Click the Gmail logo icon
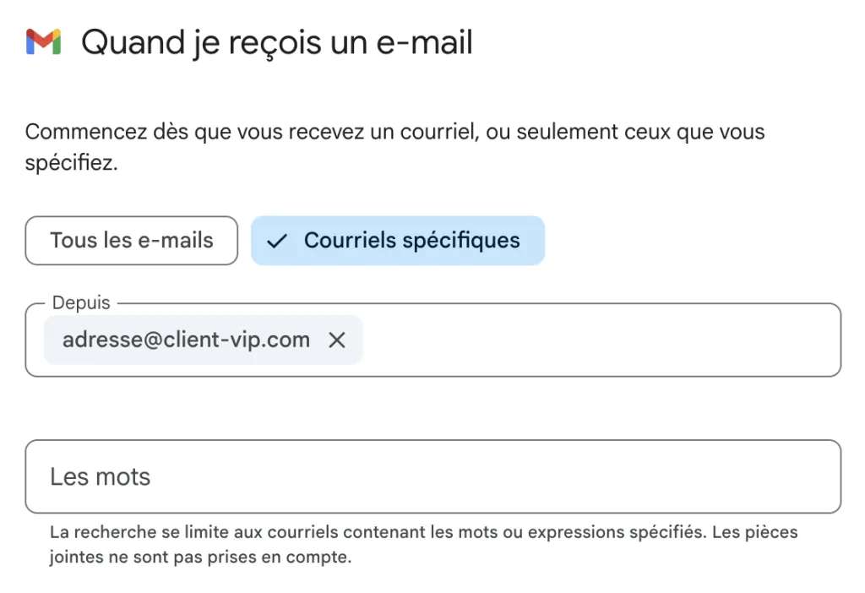Screen dimensions: 865x593 coord(43,41)
